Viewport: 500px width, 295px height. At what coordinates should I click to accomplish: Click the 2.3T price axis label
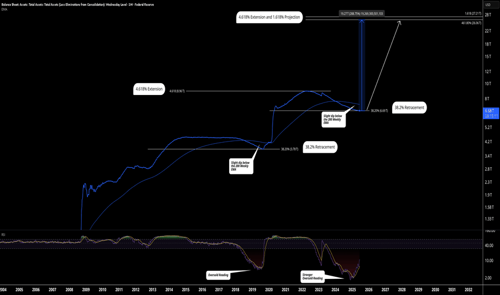pos(488,182)
